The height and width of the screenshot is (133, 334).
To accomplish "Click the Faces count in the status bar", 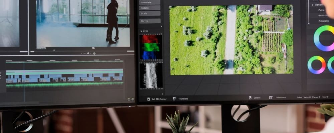I will 316,97.
